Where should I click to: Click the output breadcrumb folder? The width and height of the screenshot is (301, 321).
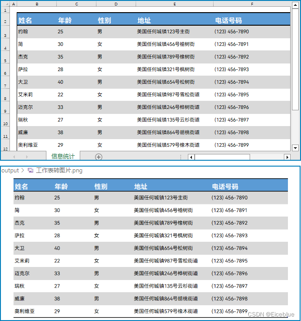pyautogui.click(x=10, y=170)
